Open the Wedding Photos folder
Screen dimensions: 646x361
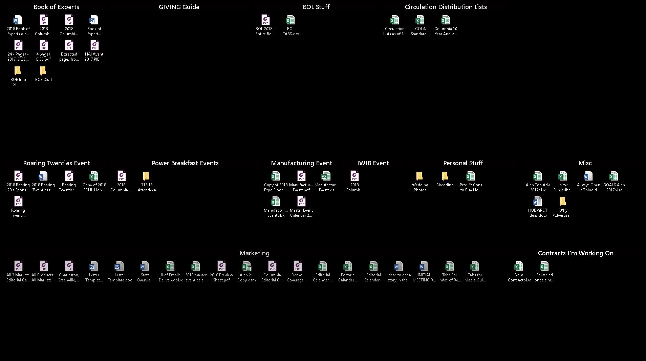(420, 181)
